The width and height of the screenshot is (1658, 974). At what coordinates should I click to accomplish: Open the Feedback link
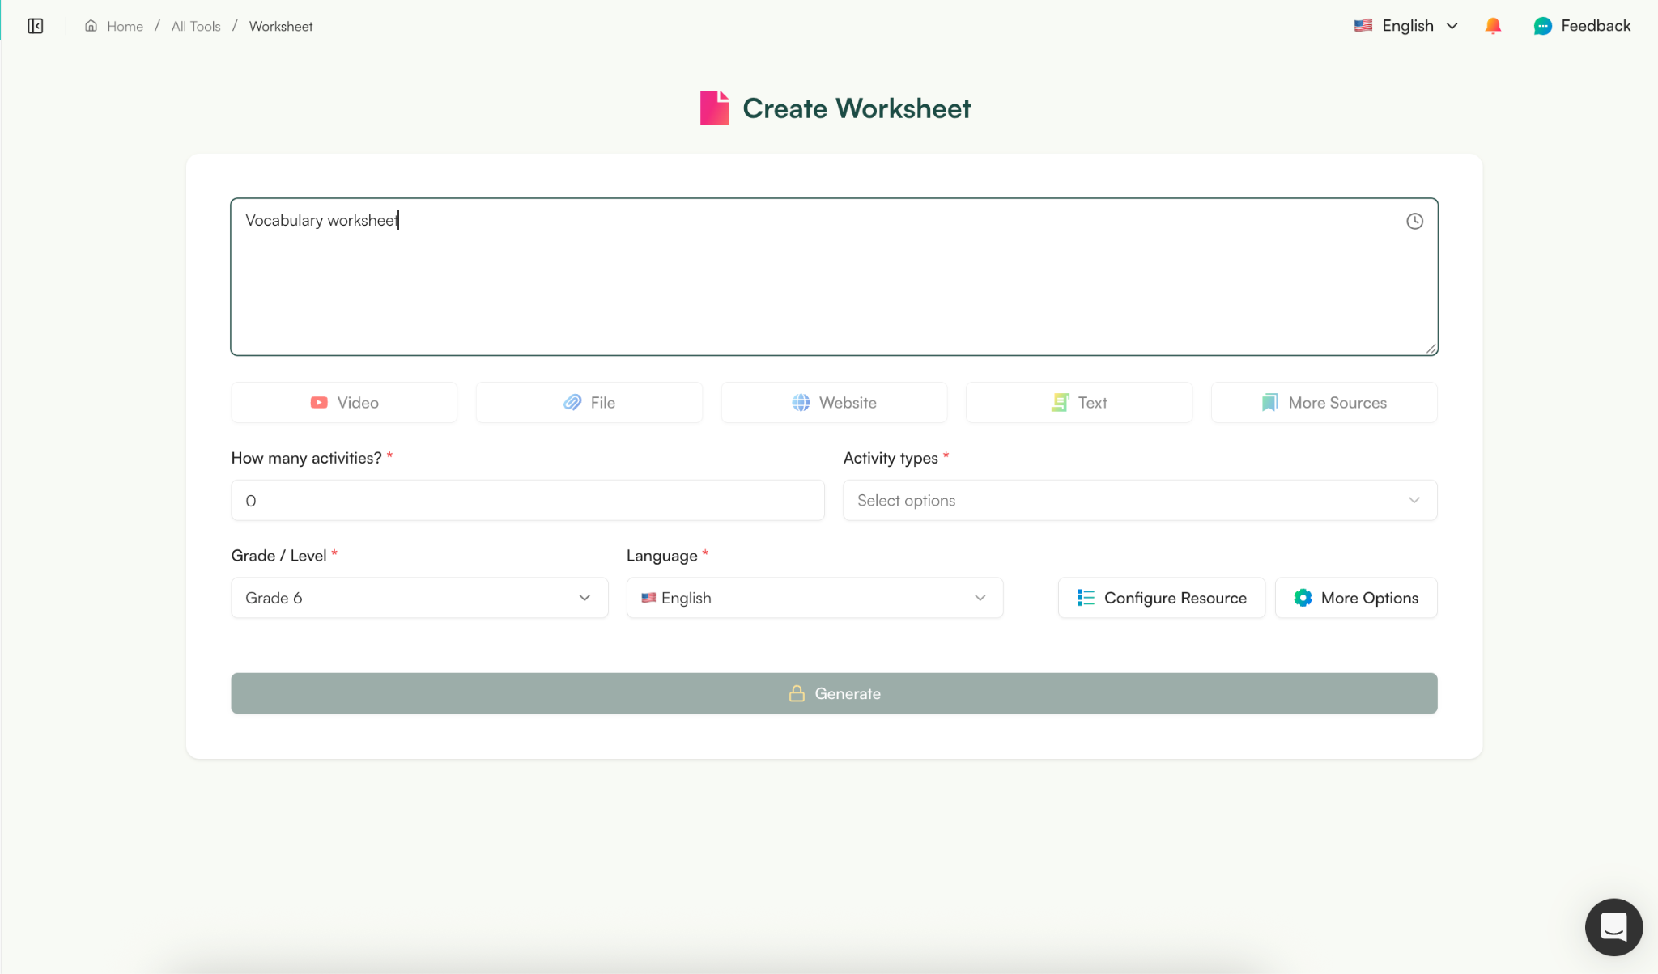click(x=1581, y=25)
